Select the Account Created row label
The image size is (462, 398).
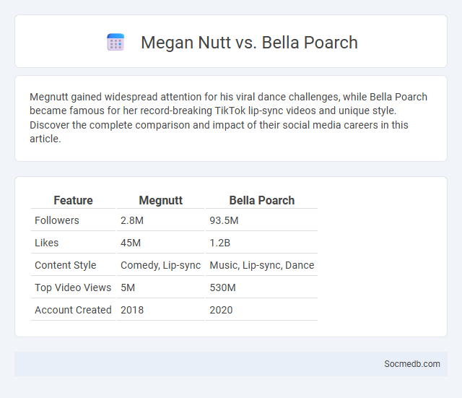pos(73,310)
